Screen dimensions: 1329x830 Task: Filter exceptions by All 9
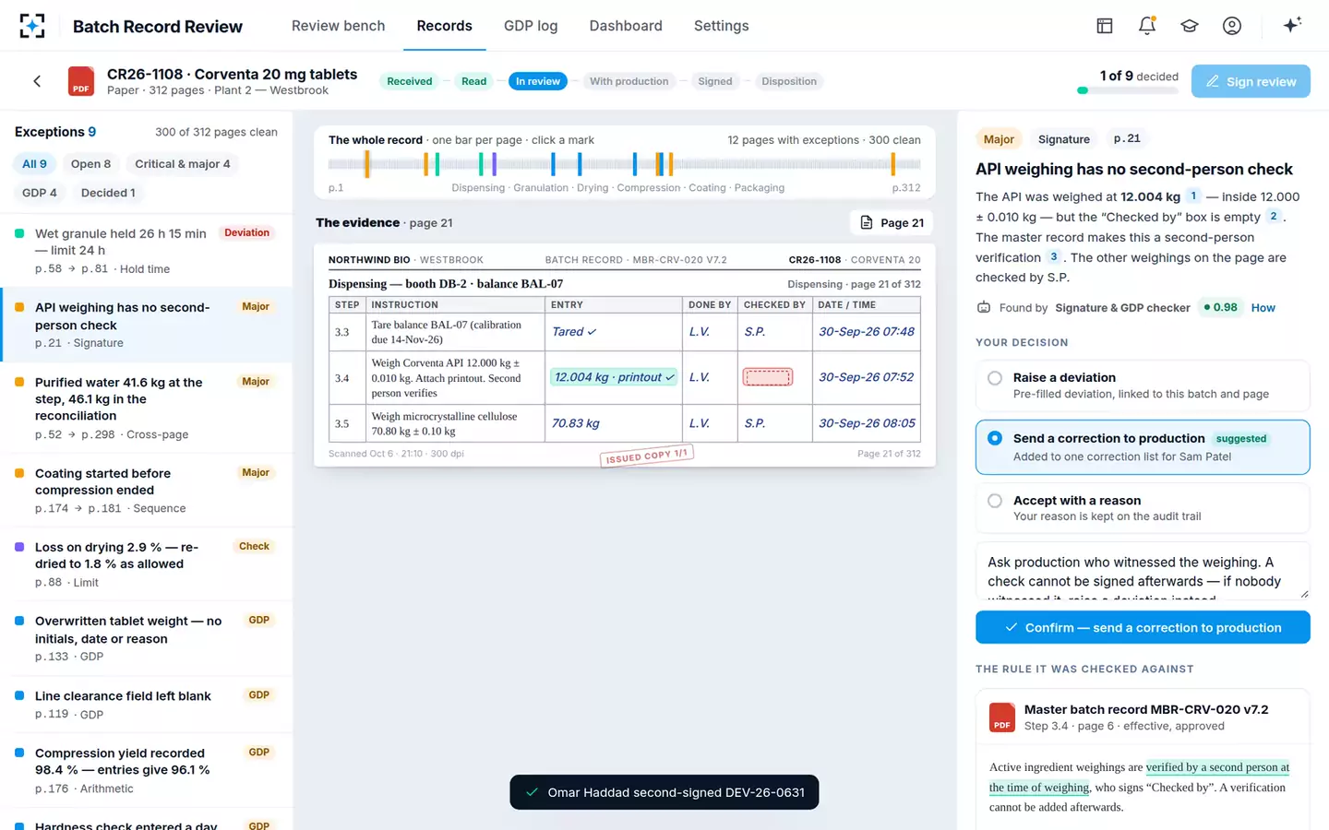point(35,164)
